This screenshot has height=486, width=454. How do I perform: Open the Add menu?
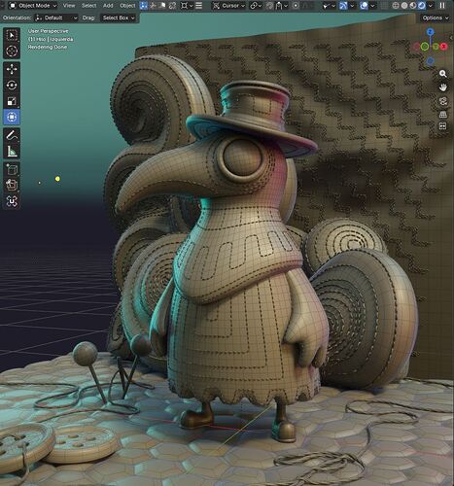pyautogui.click(x=108, y=6)
